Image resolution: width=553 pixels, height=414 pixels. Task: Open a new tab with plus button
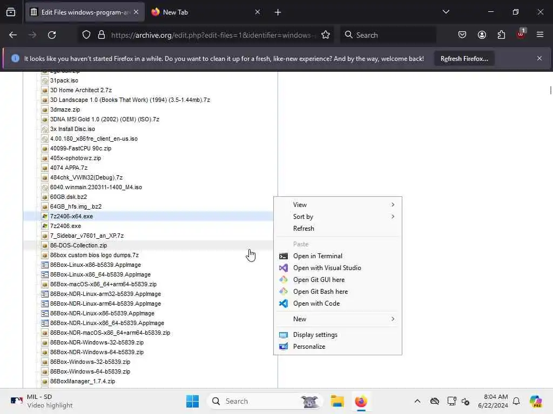click(x=278, y=12)
